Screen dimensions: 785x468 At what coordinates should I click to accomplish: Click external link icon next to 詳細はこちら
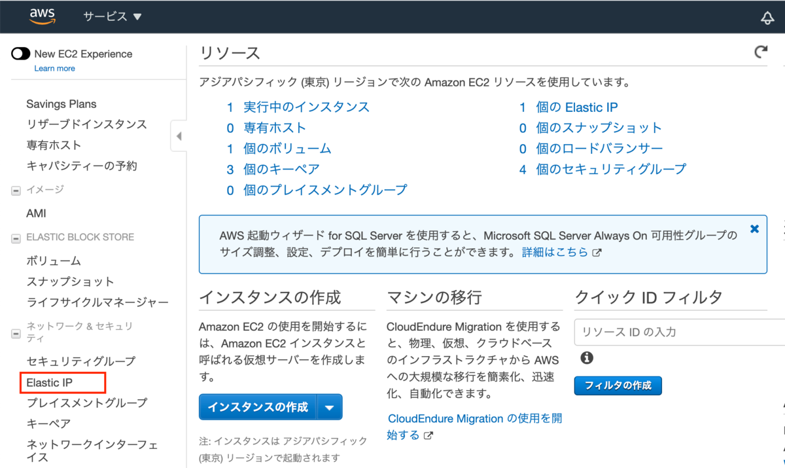pyautogui.click(x=596, y=253)
